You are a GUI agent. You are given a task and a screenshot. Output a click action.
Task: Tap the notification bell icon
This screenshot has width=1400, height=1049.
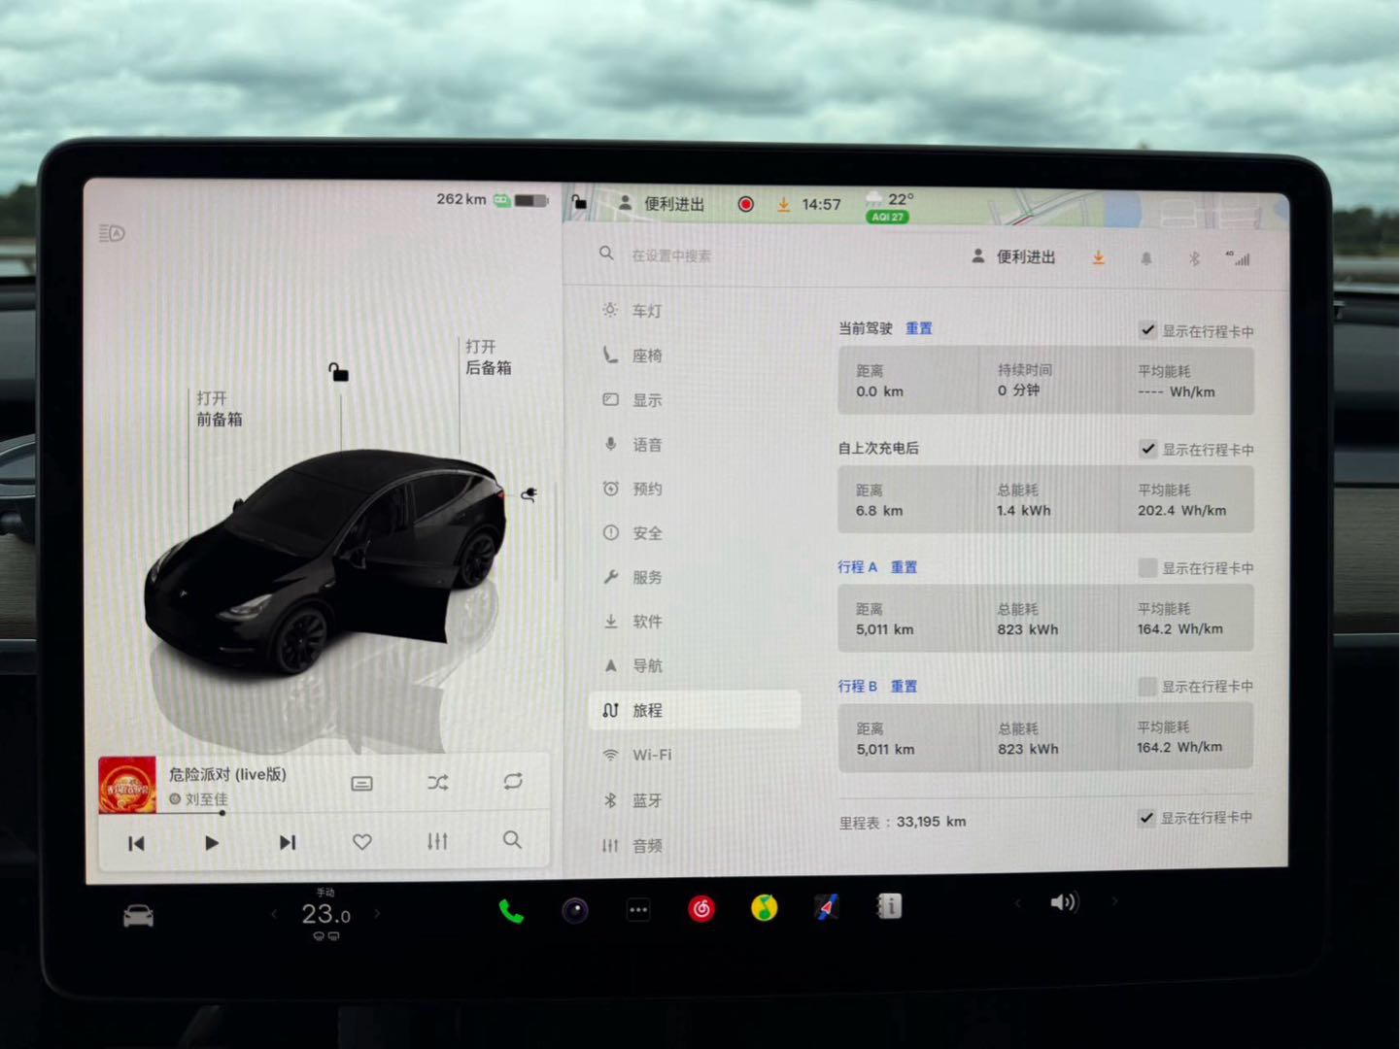click(x=1146, y=258)
